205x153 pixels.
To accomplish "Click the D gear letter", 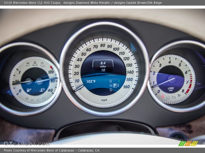I will (111, 90).
